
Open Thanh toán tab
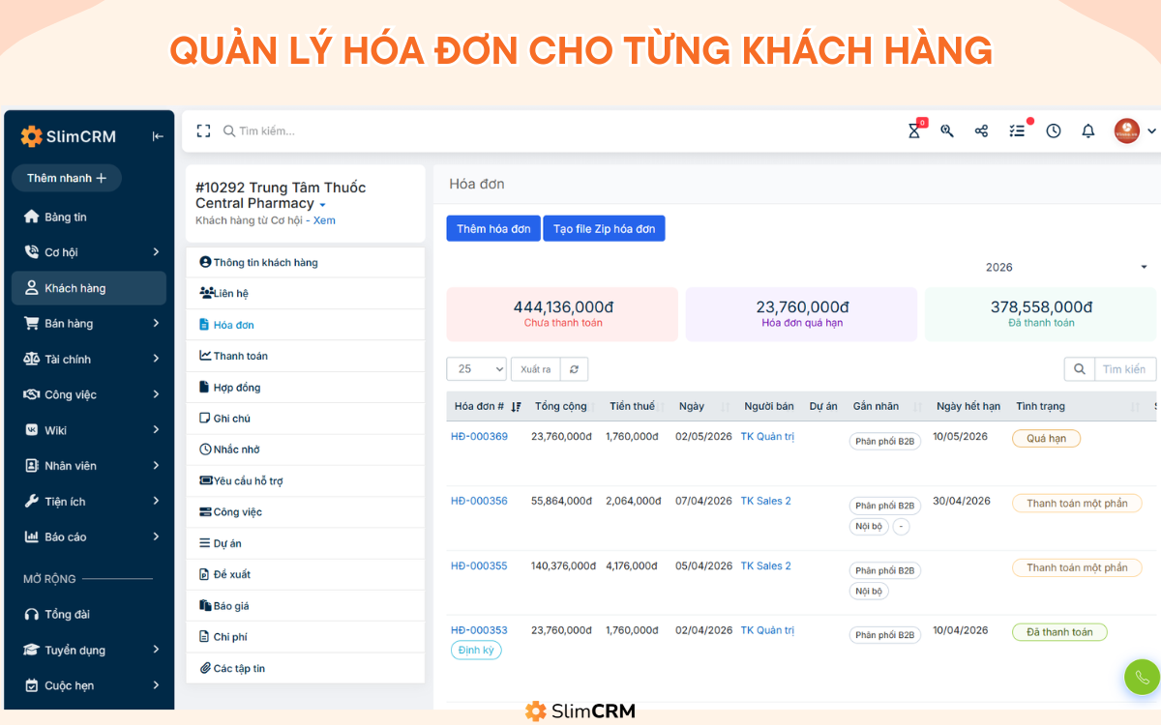coord(305,356)
